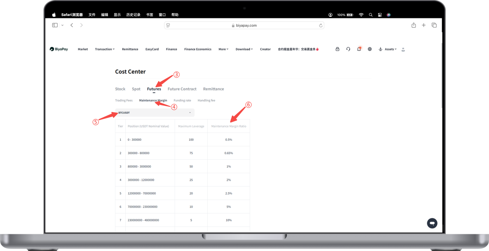Expand the Download menu
489x251 pixels.
(x=244, y=49)
